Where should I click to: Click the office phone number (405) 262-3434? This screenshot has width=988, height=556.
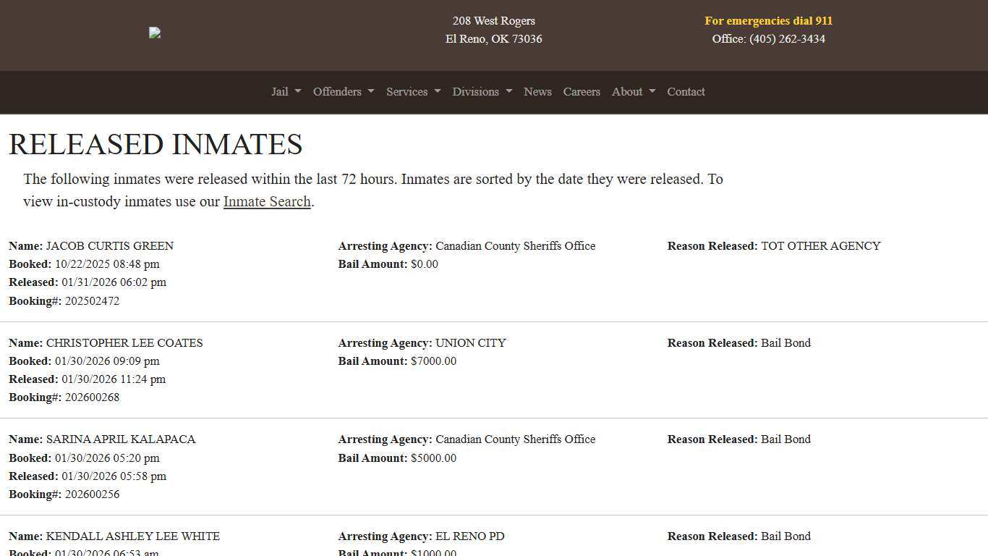tap(787, 39)
